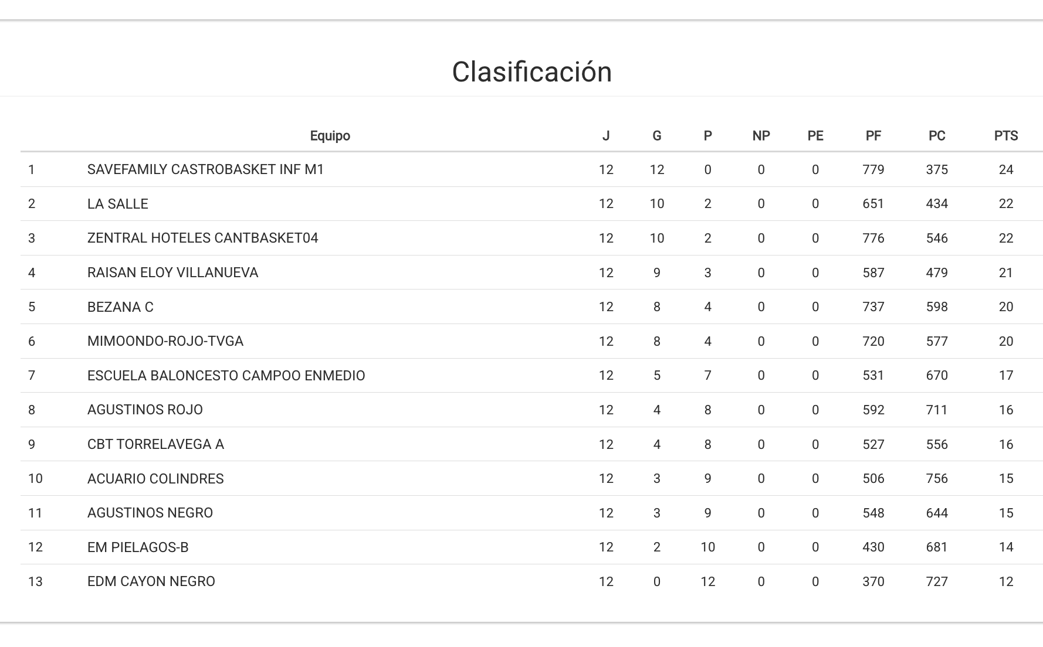The width and height of the screenshot is (1043, 647).
Task: Open CBT TORRELAVEGA A team
Action: [x=155, y=444]
